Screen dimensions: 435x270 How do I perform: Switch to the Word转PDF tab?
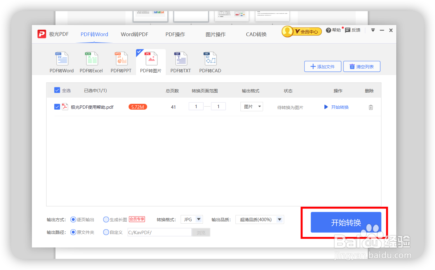tap(134, 34)
